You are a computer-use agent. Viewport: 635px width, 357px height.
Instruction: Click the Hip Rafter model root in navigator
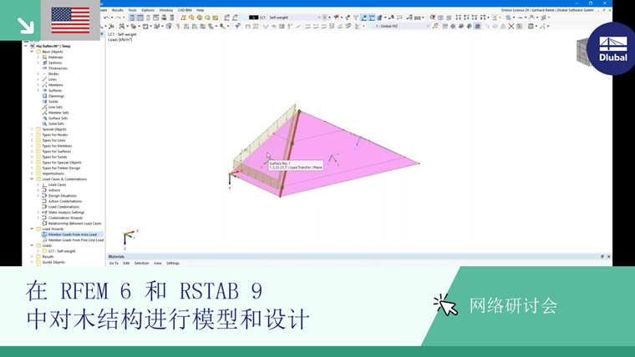pyautogui.click(x=53, y=47)
